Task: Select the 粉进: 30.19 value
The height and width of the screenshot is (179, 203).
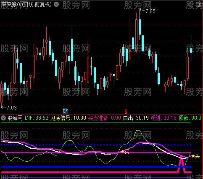Action: point(163,118)
